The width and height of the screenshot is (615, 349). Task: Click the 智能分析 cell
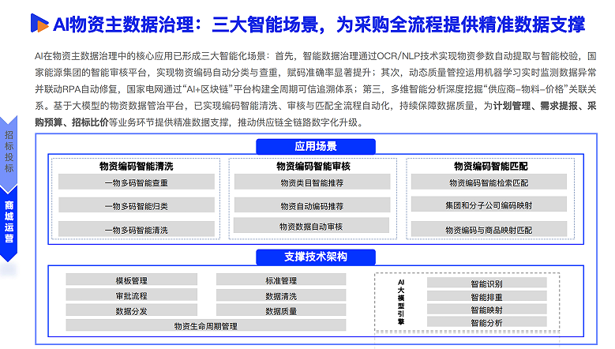tap(487, 322)
